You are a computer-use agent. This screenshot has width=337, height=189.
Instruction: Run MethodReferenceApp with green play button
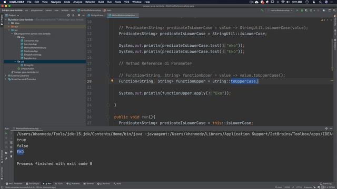coord(297,10)
